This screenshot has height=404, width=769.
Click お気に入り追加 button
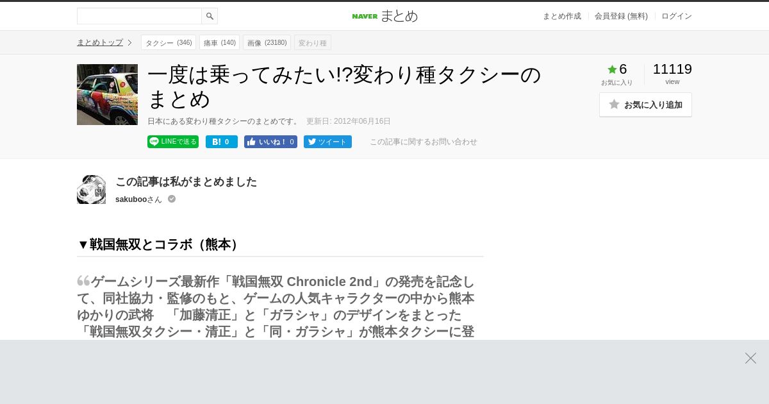point(645,105)
